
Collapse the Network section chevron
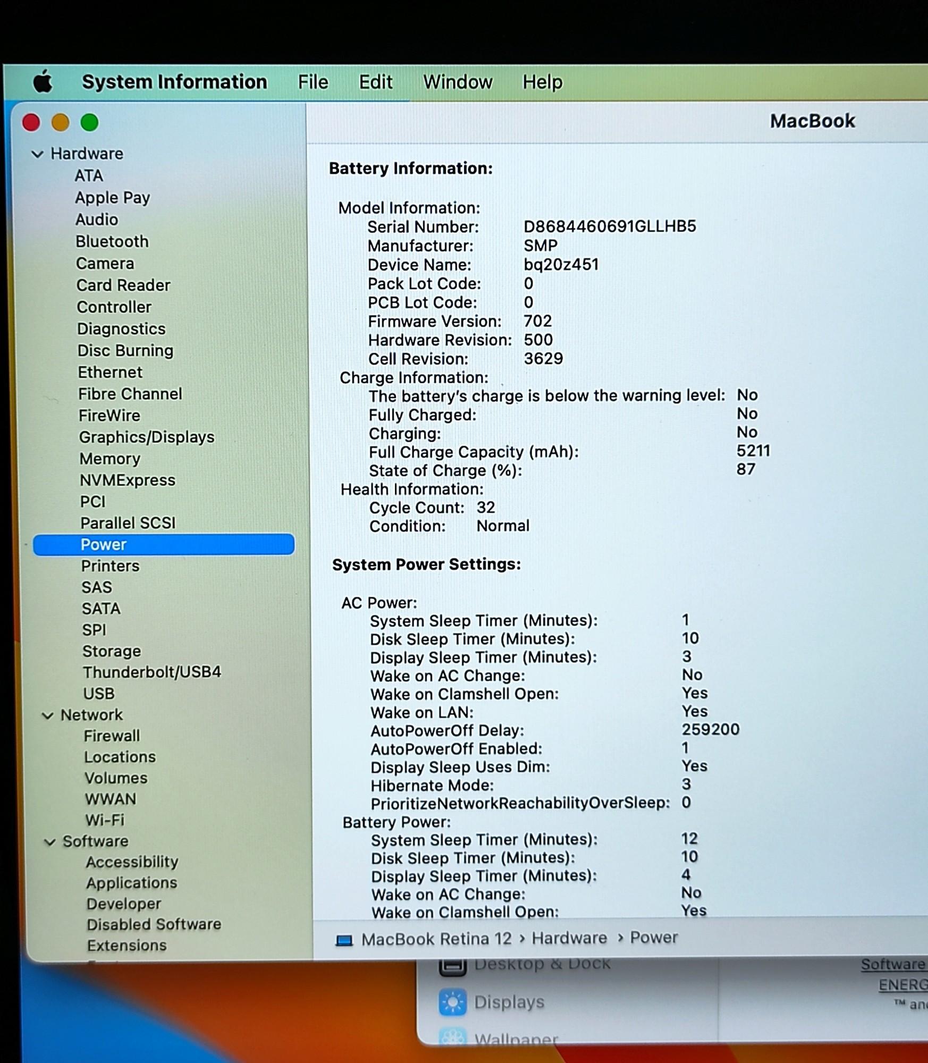point(47,715)
